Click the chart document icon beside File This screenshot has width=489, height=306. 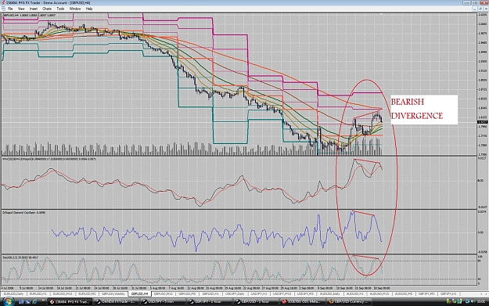click(3, 9)
